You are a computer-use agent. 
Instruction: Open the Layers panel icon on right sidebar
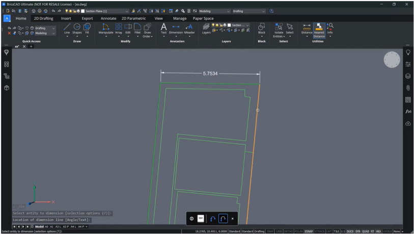click(x=408, y=76)
